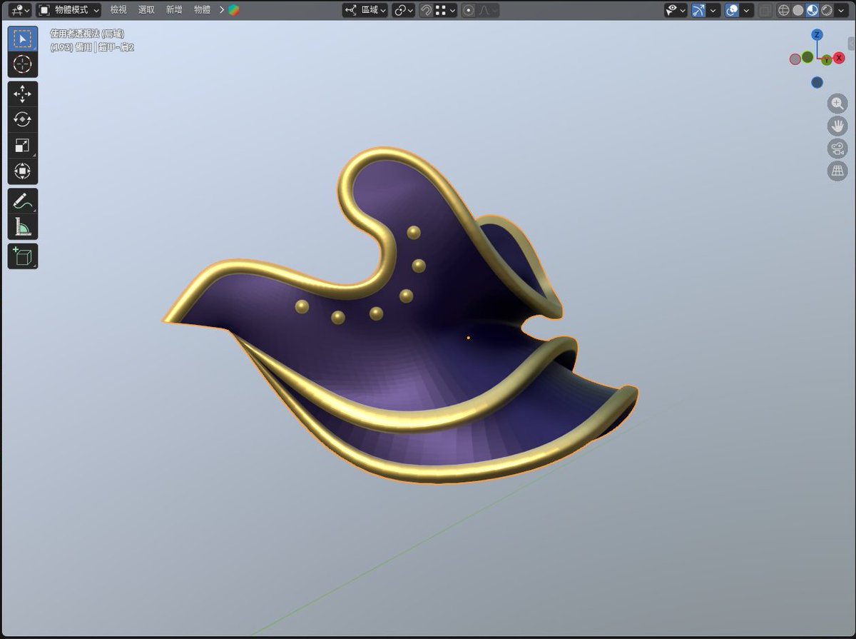
Task: Expand the sidebar arrow tab at right edge
Action: pyautogui.click(x=852, y=44)
